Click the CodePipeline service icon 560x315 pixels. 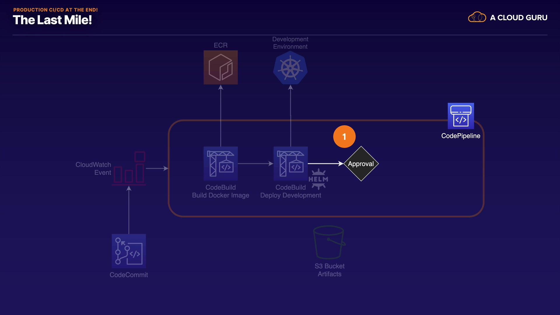click(x=461, y=116)
